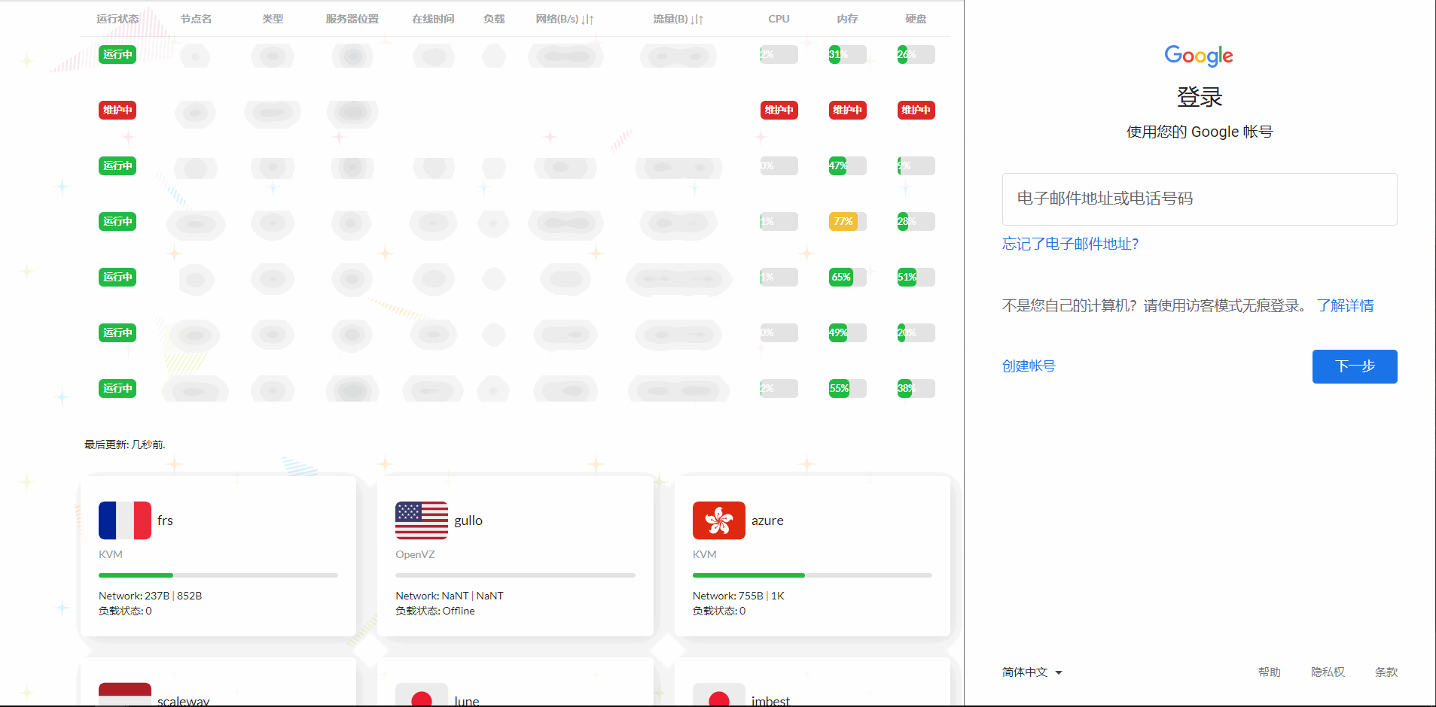This screenshot has height=707, width=1436.
Task: Click the frs node name
Action: 165,520
